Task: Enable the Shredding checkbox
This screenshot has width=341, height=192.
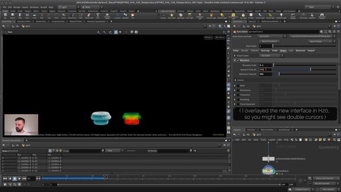Action: click(238, 100)
